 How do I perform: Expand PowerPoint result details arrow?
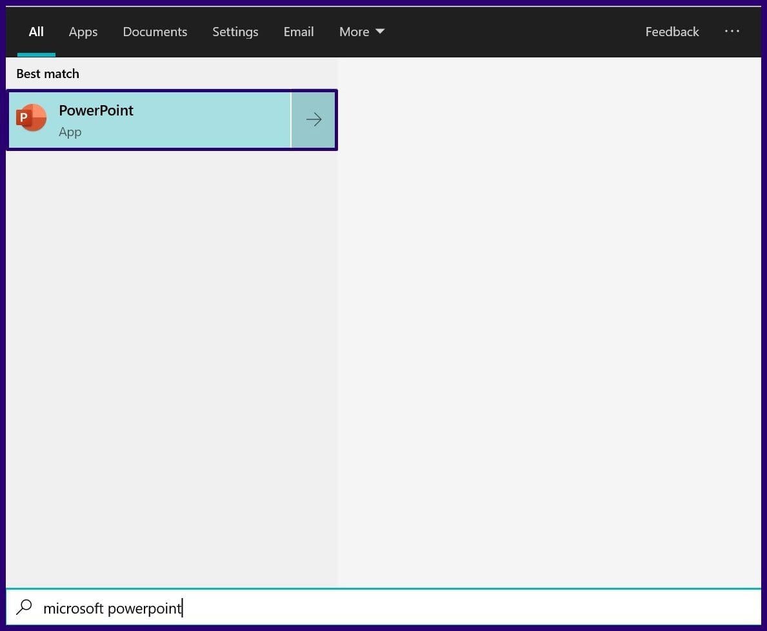[x=314, y=120]
